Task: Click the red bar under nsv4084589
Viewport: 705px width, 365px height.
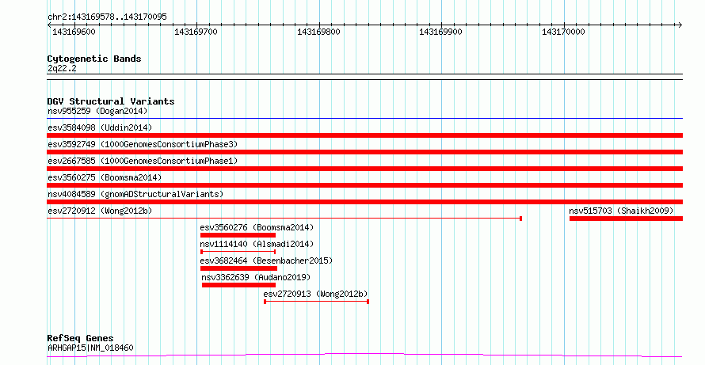Action: pos(364,202)
